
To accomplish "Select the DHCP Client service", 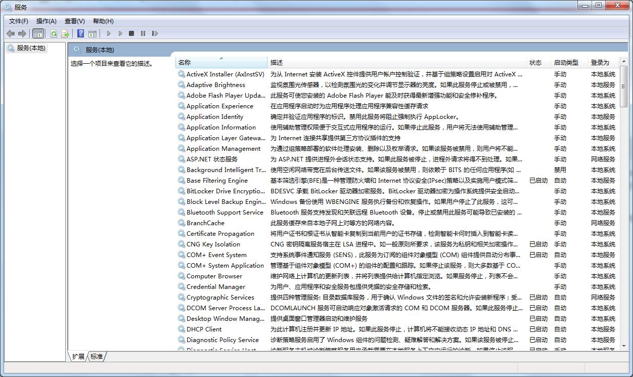I will tap(207, 329).
